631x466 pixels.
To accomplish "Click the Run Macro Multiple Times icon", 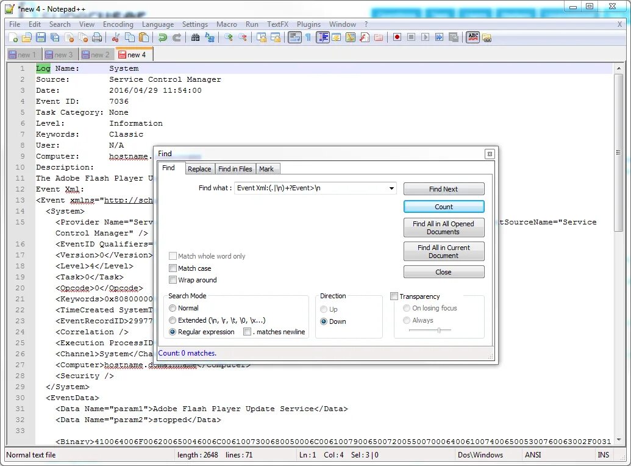I will pyautogui.click(x=439, y=37).
